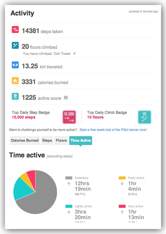Switch to the Calories Burned tab
Image resolution: width=166 pixels, height=234 pixels.
pyautogui.click(x=25, y=141)
